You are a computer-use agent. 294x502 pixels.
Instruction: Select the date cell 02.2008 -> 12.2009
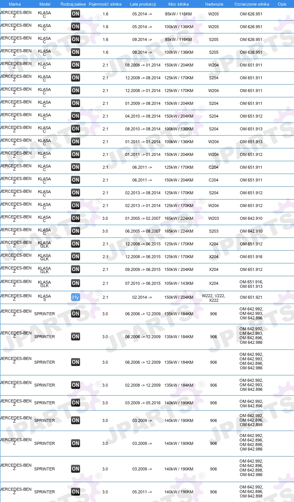point(143,385)
